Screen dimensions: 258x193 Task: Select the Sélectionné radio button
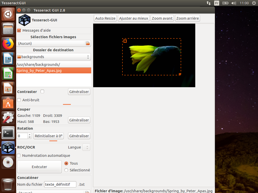pos(66,170)
